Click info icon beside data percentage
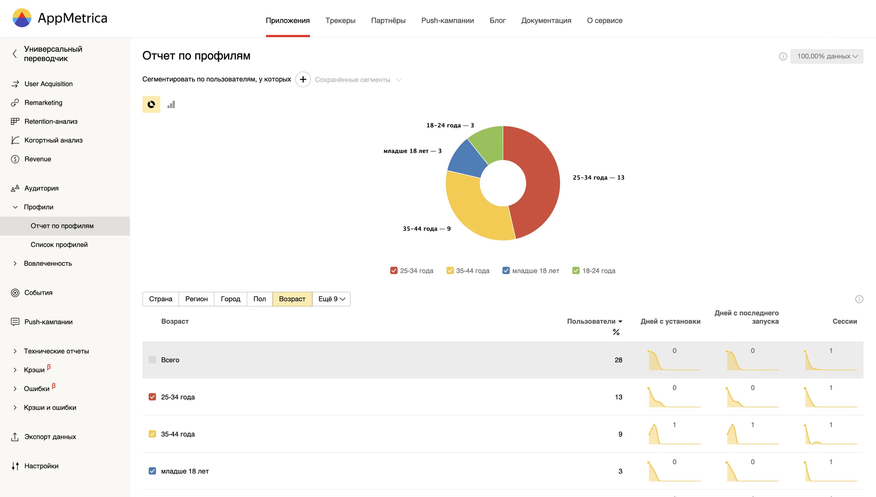 pos(783,56)
